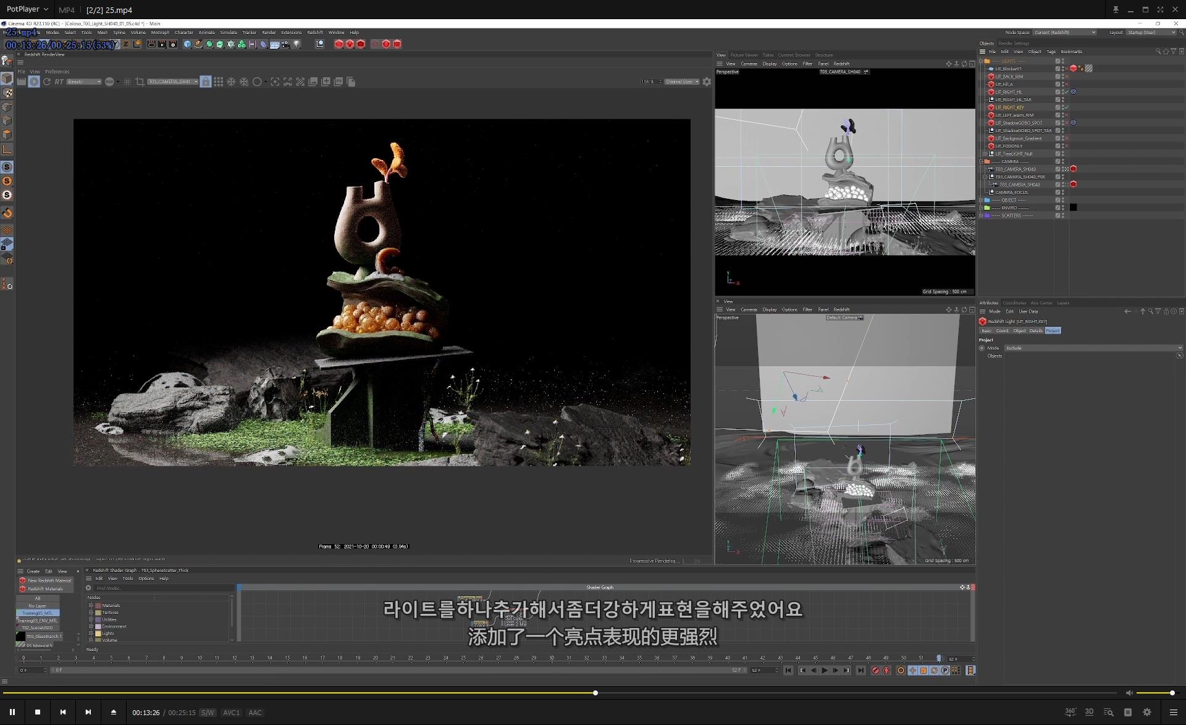1186x725 pixels.
Task: Open the MoGraph menu
Action: tap(160, 33)
